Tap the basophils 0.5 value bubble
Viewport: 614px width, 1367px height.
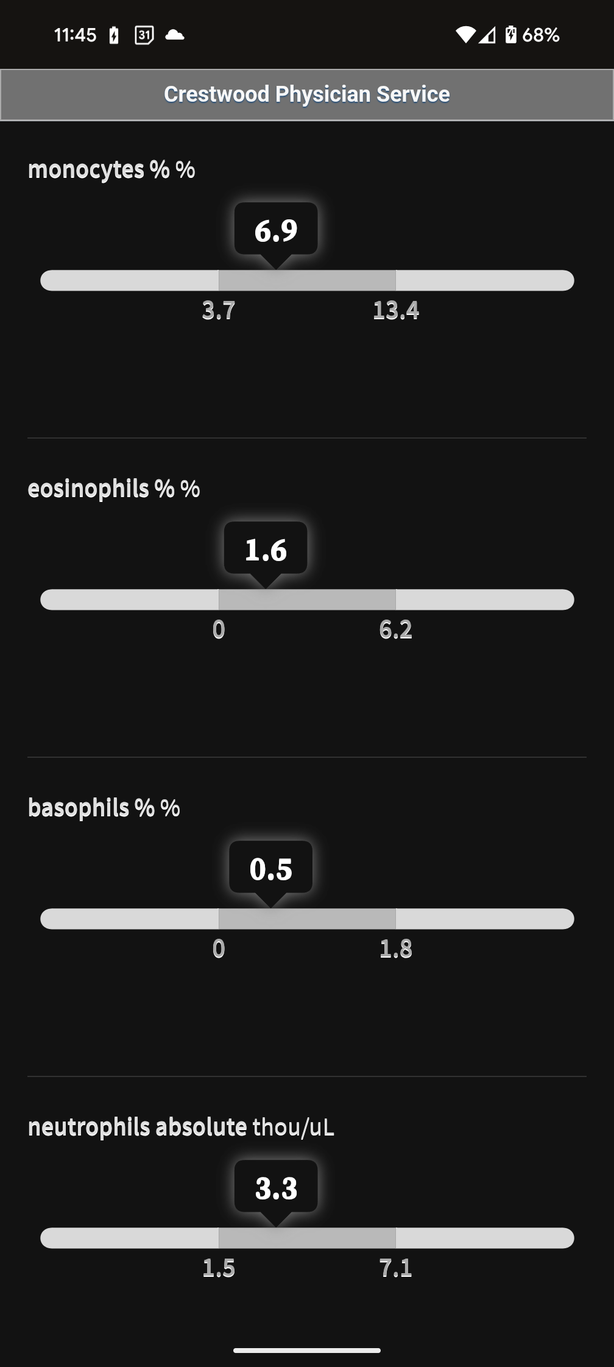tap(271, 868)
